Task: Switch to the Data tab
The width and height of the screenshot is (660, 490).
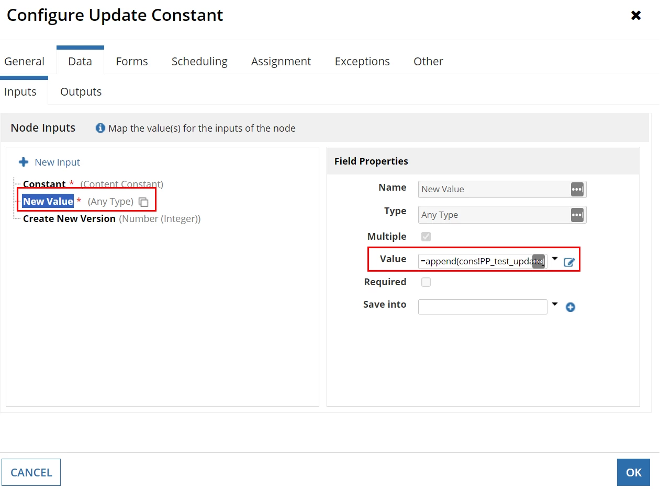Action: pyautogui.click(x=80, y=61)
